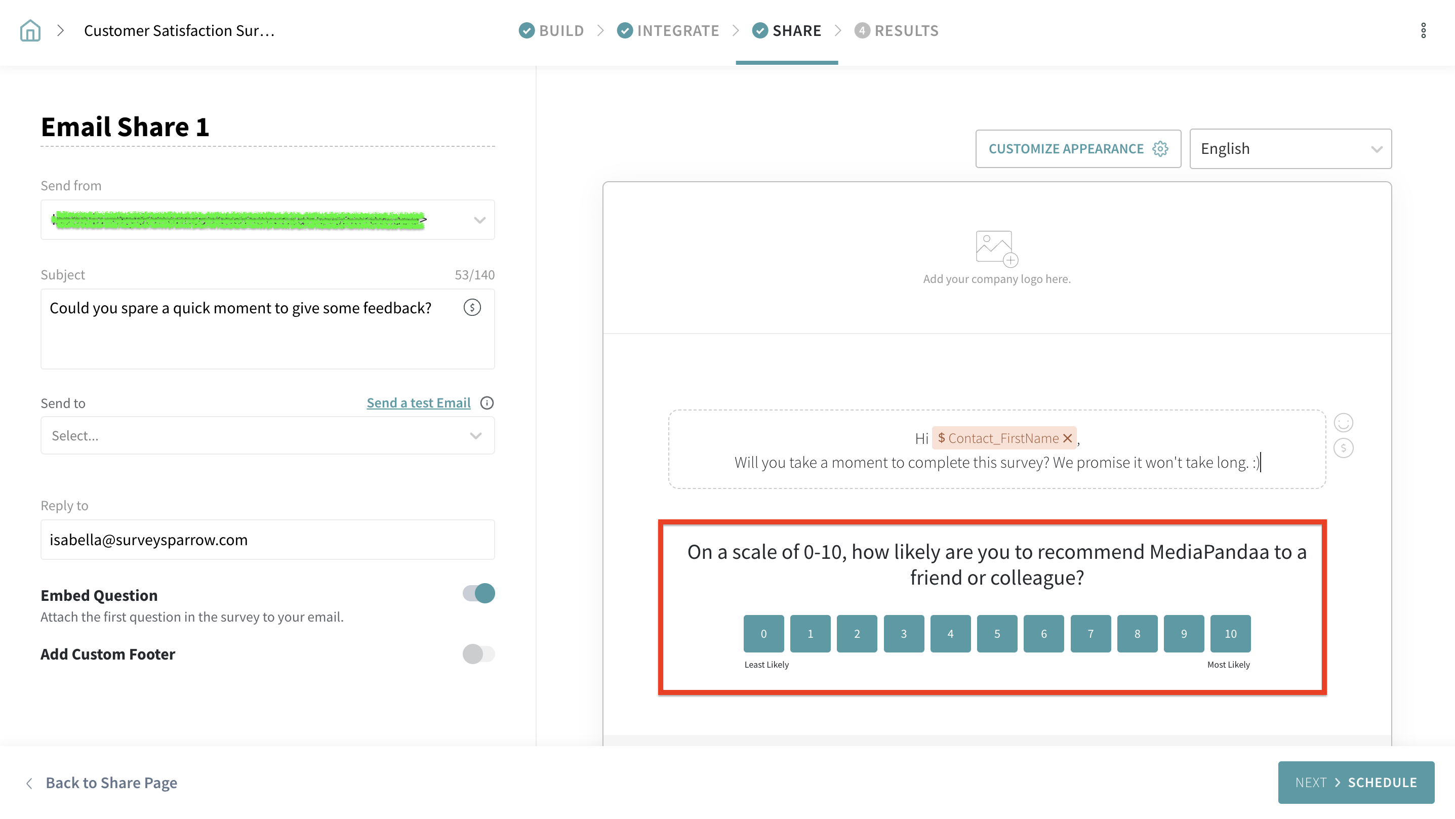Click the Next Schedule button

click(1356, 782)
